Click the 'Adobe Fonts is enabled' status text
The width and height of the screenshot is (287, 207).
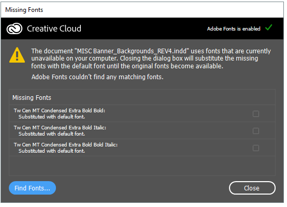[234, 28]
